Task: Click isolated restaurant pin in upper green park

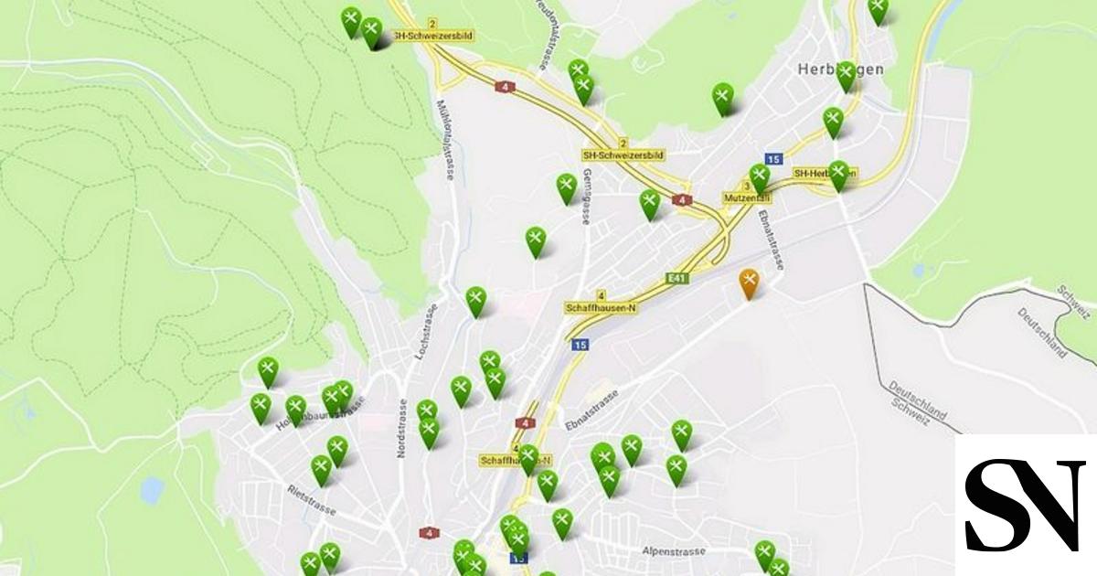Action: 723,99
